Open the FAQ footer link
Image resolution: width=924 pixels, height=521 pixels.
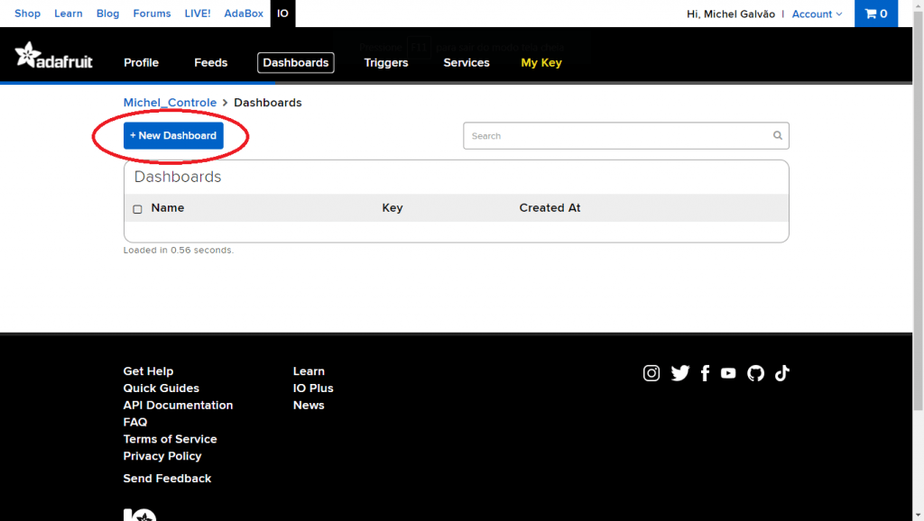[135, 422]
